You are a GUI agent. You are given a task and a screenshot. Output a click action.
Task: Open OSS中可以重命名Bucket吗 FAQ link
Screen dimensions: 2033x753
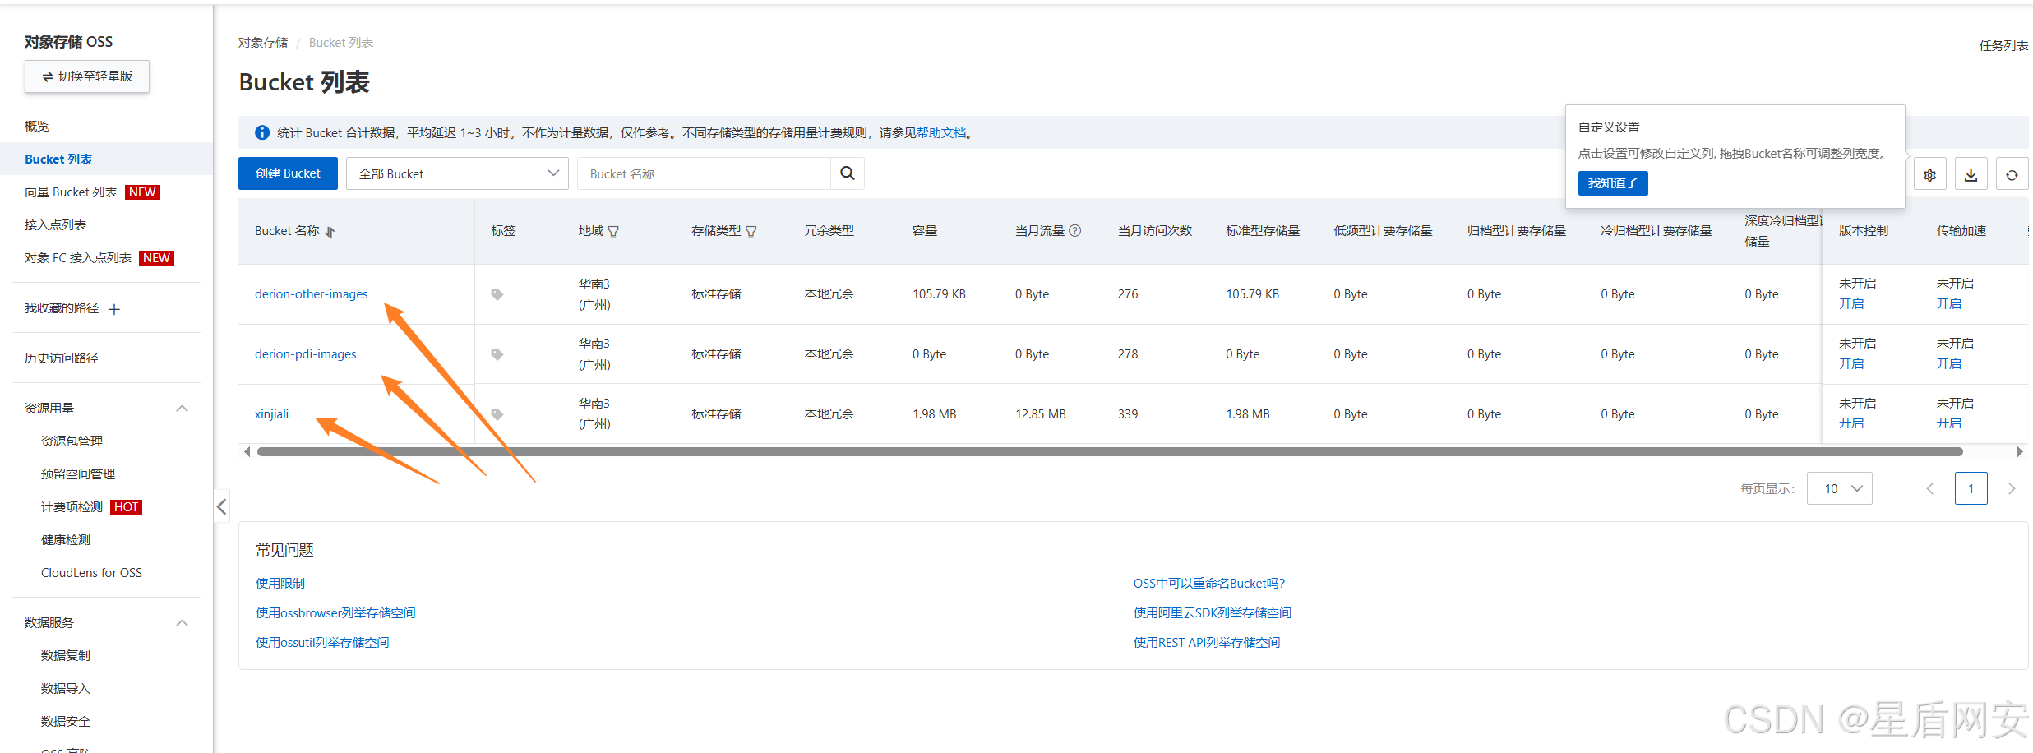tap(1209, 583)
